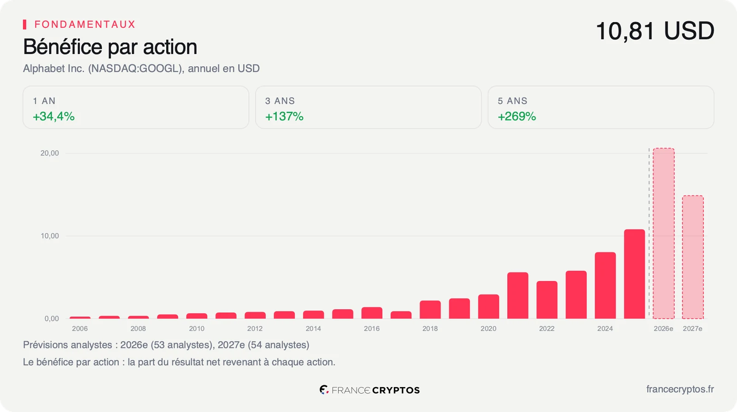Image resolution: width=737 pixels, height=412 pixels.
Task: Select the 1 AN growth card
Action: tap(136, 107)
